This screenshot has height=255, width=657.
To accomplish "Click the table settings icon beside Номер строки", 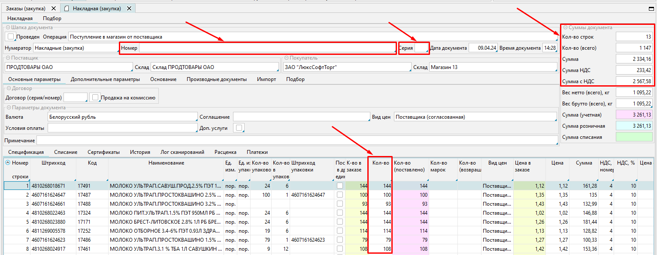I will [8, 163].
